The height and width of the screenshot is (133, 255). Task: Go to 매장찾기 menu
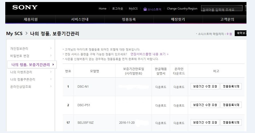[x=178, y=19]
